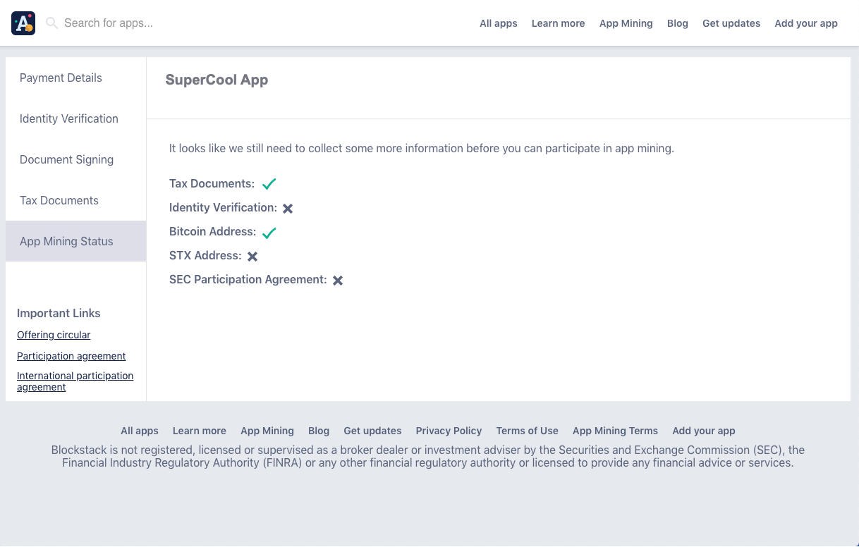This screenshot has height=547, width=859.
Task: Click the search magnifier icon
Action: pos(51,23)
